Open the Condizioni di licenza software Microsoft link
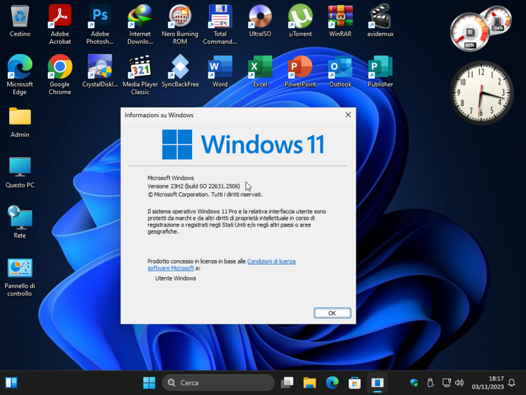 (x=272, y=261)
